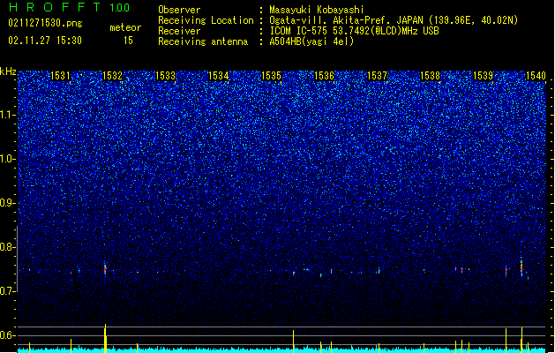Click the 0.6 kHz axis label

tap(8, 335)
